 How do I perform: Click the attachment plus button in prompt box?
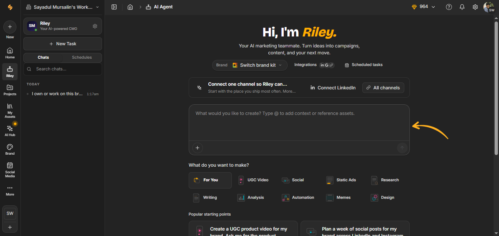tap(197, 148)
